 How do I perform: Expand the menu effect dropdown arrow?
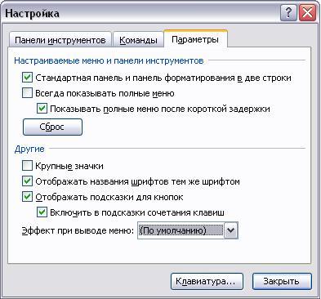231,230
